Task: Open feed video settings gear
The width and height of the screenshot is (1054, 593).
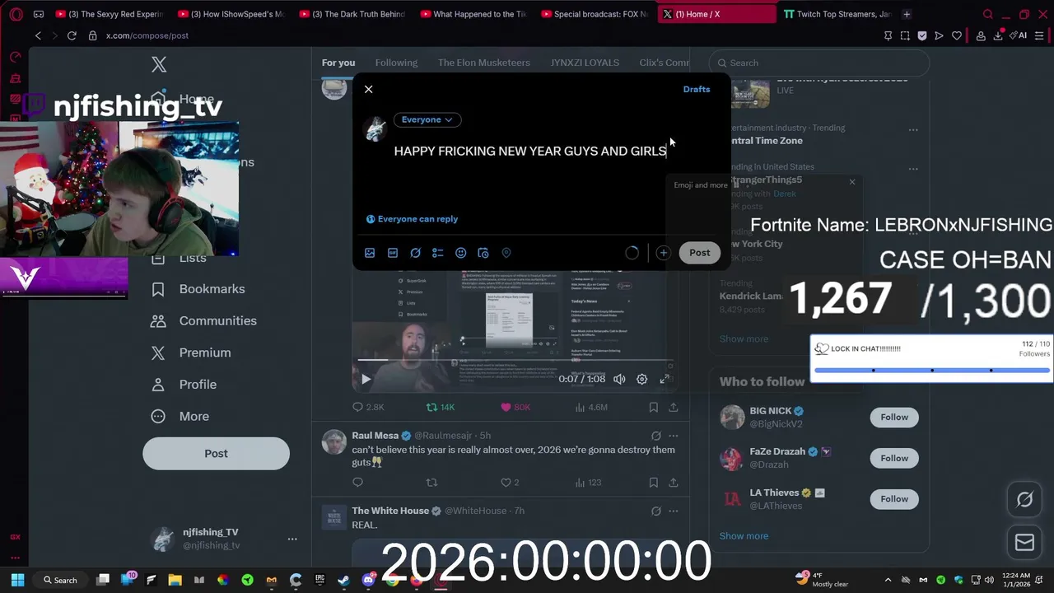Action: pos(642,379)
